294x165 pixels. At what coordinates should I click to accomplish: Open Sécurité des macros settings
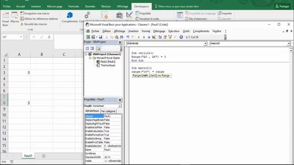34,24
